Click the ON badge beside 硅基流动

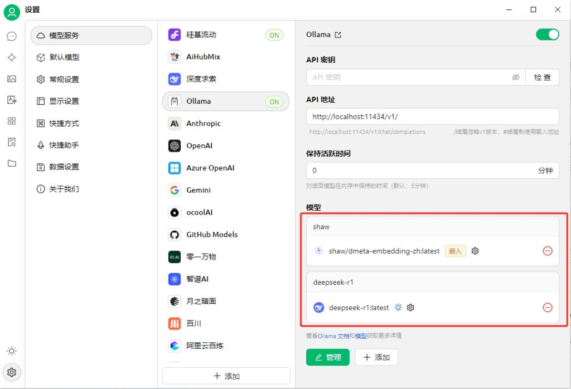[274, 35]
